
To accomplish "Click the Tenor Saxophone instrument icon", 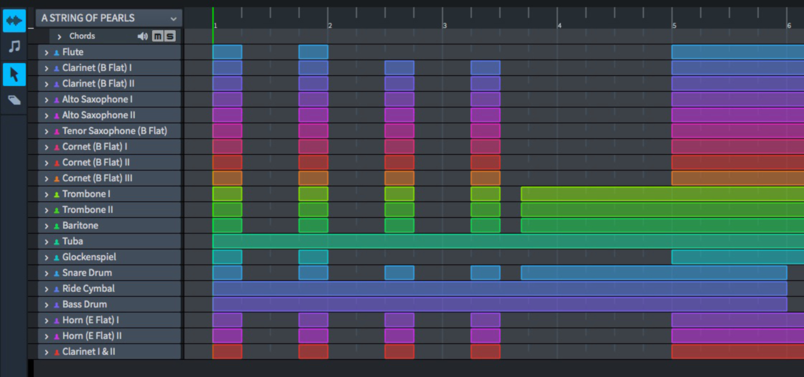I will click(x=57, y=131).
